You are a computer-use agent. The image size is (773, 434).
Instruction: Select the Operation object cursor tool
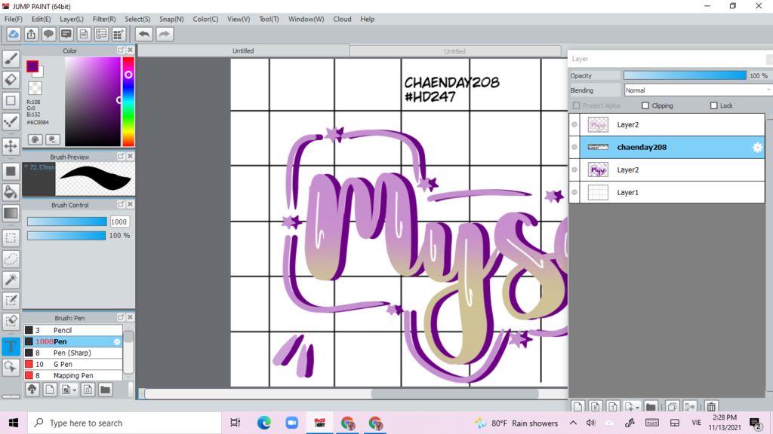[11, 367]
